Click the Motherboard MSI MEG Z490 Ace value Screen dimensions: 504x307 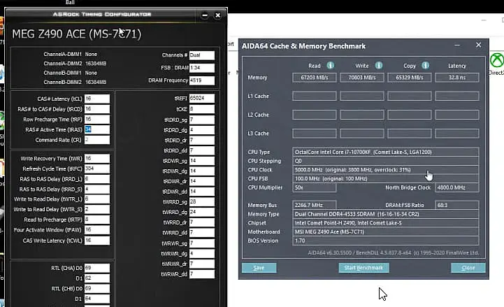coord(386,231)
